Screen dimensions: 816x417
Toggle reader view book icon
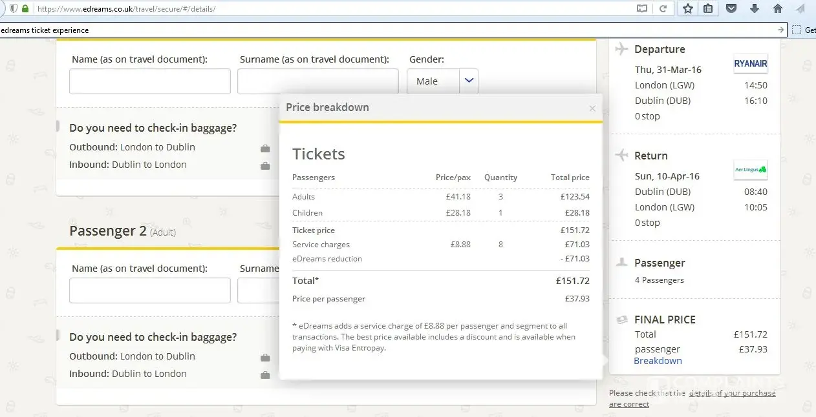pyautogui.click(x=642, y=9)
